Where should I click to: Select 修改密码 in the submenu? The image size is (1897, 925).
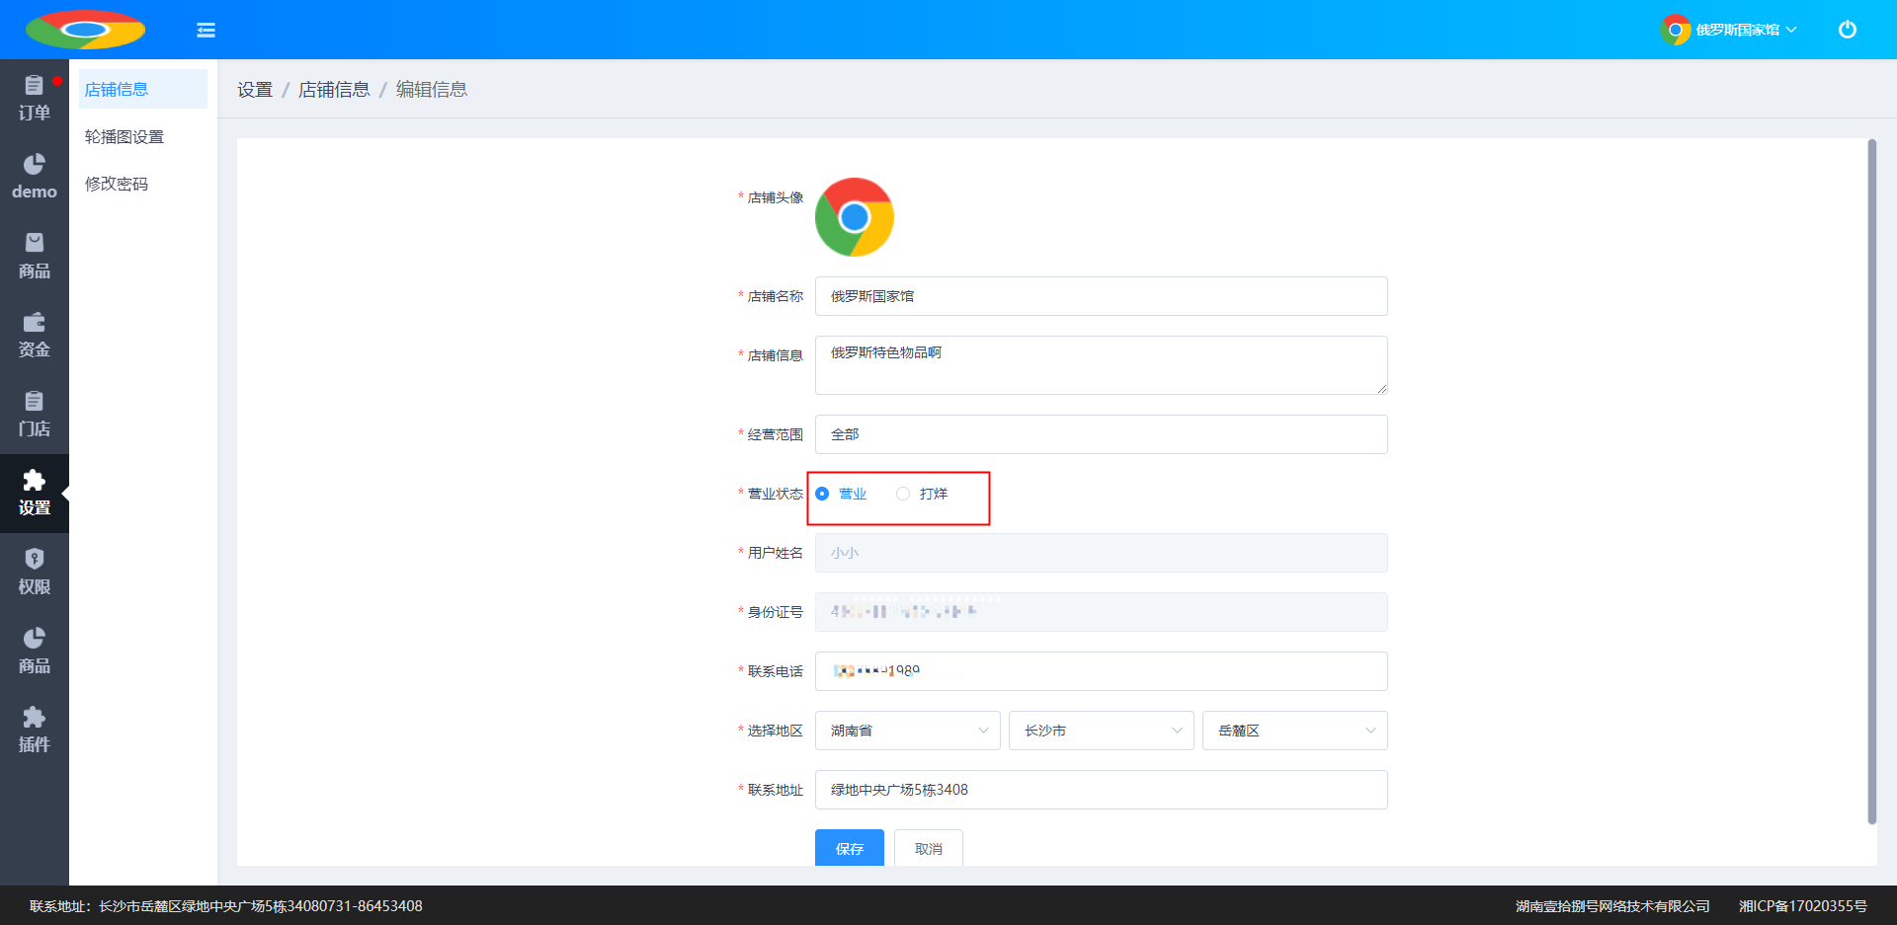(x=143, y=184)
